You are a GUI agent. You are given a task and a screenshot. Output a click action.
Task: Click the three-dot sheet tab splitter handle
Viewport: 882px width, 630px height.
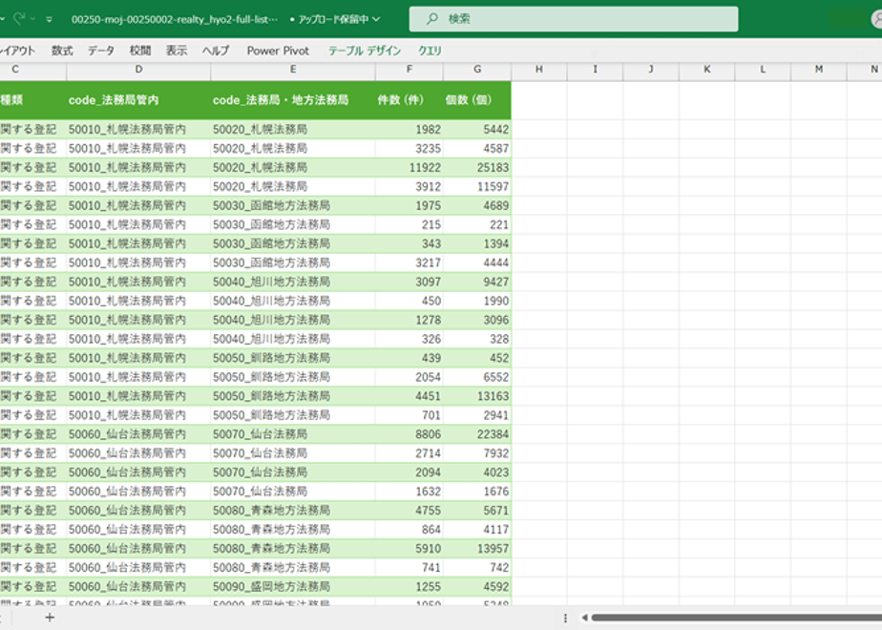tap(565, 618)
